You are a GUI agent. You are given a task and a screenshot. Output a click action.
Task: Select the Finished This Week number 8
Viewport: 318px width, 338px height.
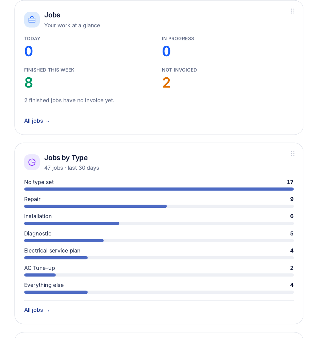tap(29, 82)
